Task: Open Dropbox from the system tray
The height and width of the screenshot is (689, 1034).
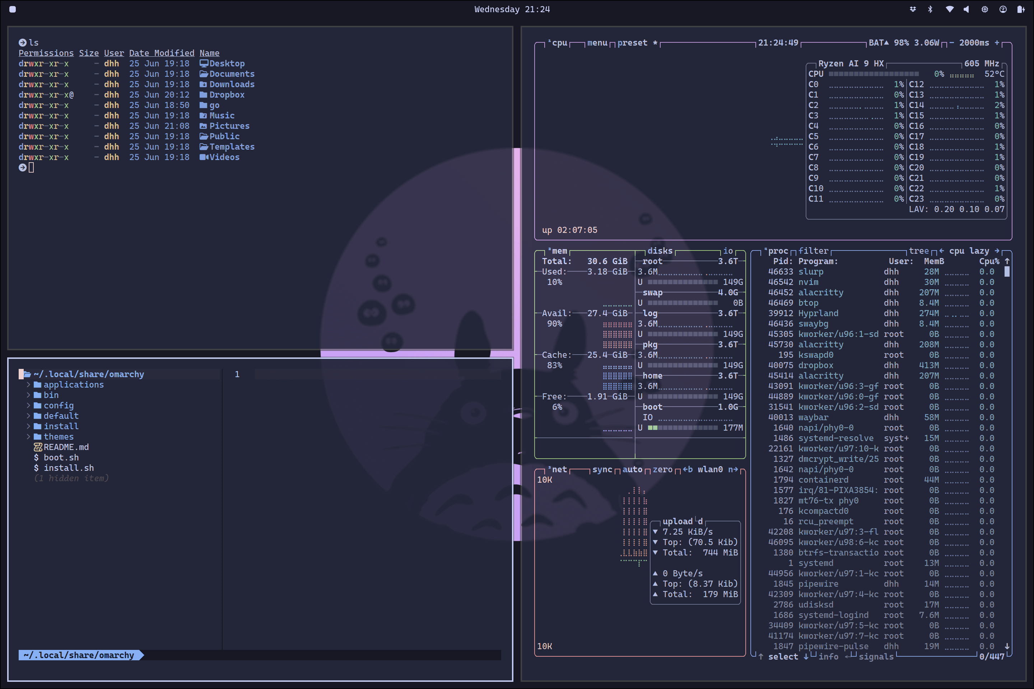Action: (x=913, y=9)
